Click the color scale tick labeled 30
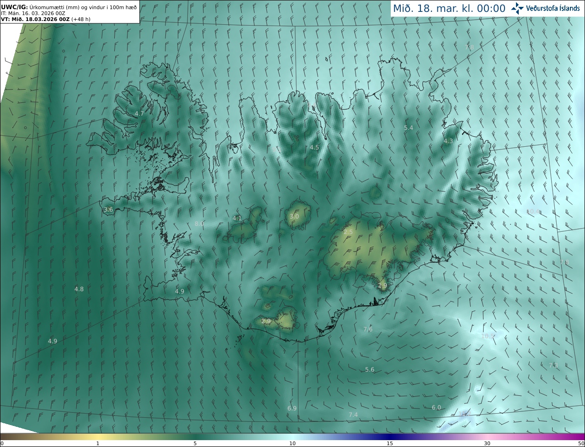 coord(487,443)
